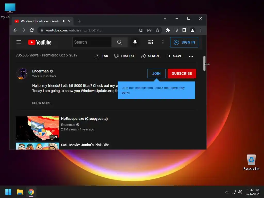This screenshot has height=198, width=264.
Task: SUBSCRIBE to Enderman
Action: (182, 73)
